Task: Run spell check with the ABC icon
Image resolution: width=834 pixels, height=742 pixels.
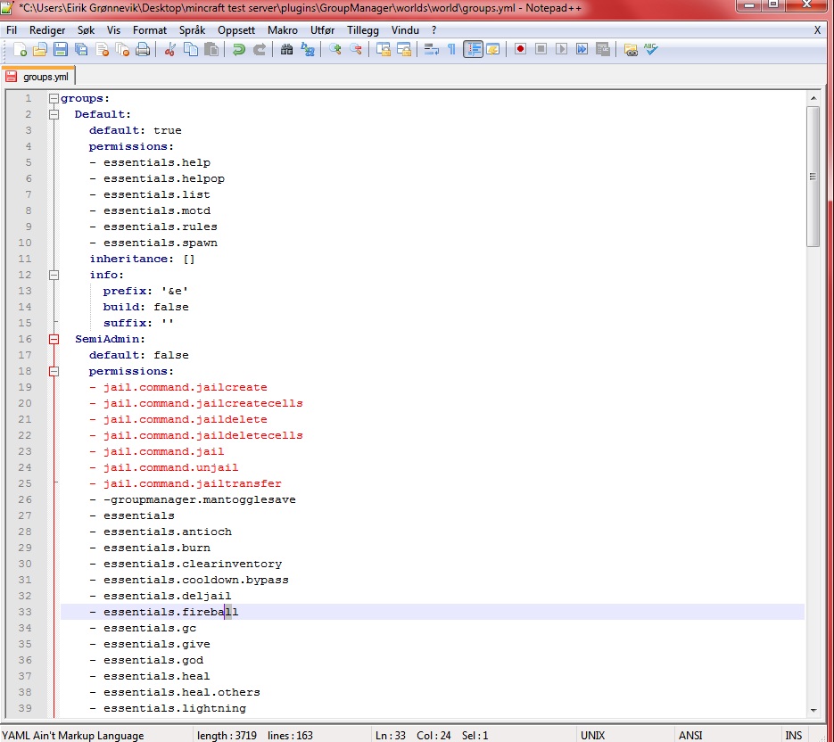Action: 651,50
